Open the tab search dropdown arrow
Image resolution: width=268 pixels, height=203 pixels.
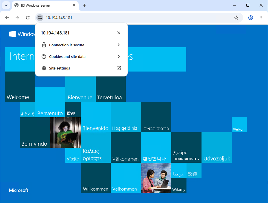click(x=6, y=5)
